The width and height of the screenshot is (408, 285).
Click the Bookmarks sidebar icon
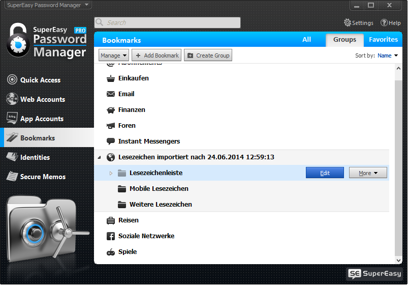[x=12, y=137]
